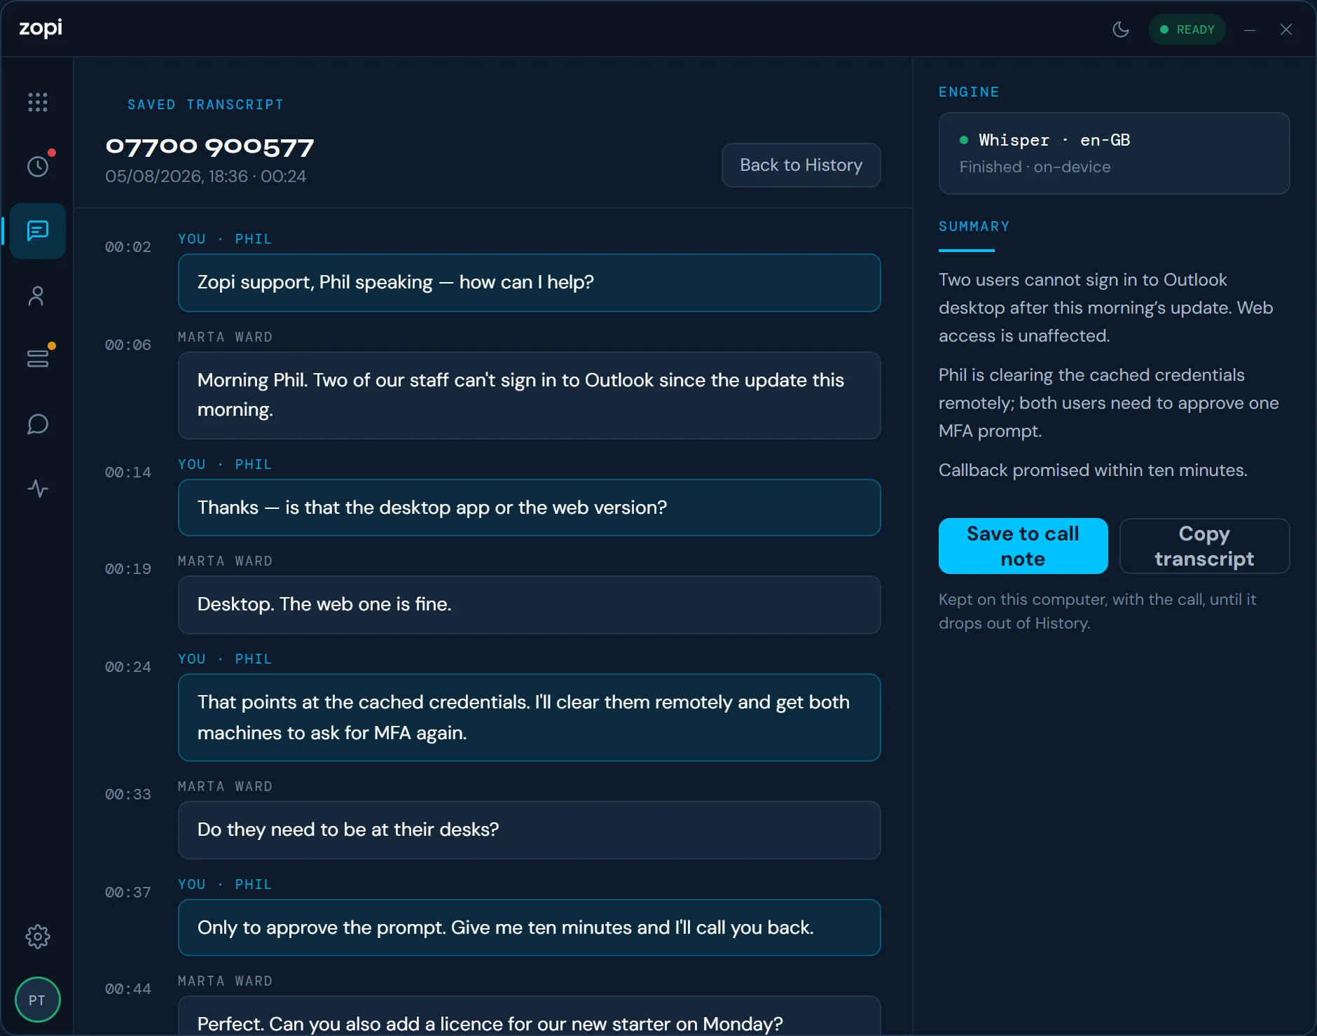Viewport: 1317px width, 1036px height.
Task: Jump to the 00:24 timestamp
Action: pos(128,667)
